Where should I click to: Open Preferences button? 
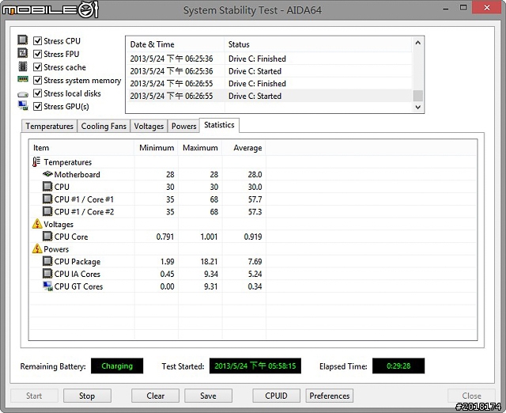click(330, 396)
